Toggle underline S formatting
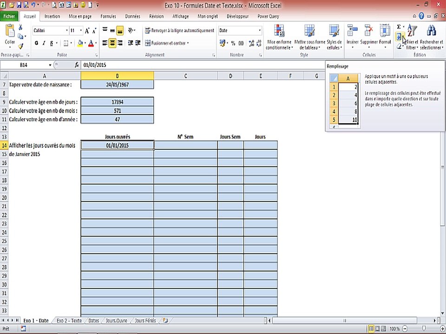The image size is (446, 334). 52,43
